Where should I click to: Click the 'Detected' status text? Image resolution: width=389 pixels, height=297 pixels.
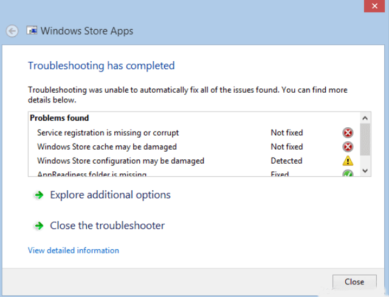(x=286, y=161)
